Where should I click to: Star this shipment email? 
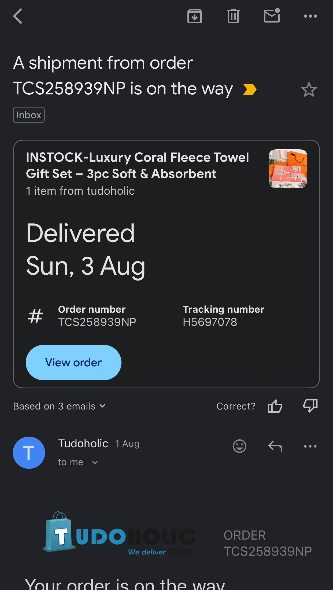pos(309,90)
